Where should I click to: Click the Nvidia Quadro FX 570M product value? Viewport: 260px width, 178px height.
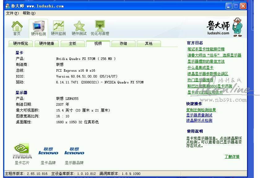point(86,59)
